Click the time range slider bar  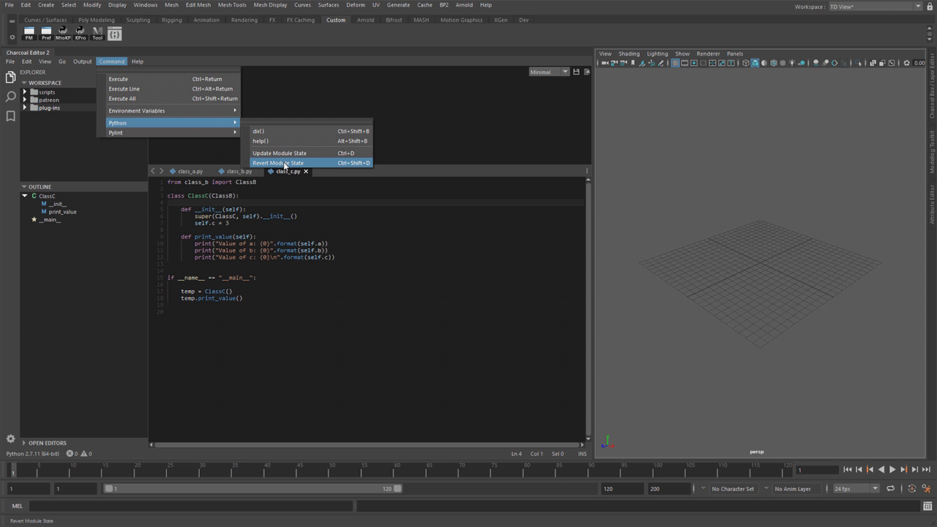point(253,489)
